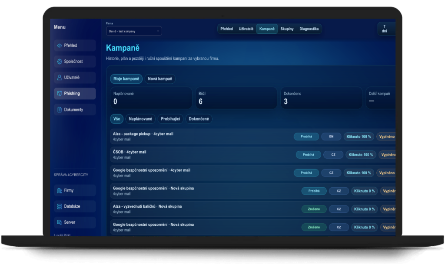The image size is (445, 264).
Task: Click the document icon beside Dokumenty
Action: 59,110
